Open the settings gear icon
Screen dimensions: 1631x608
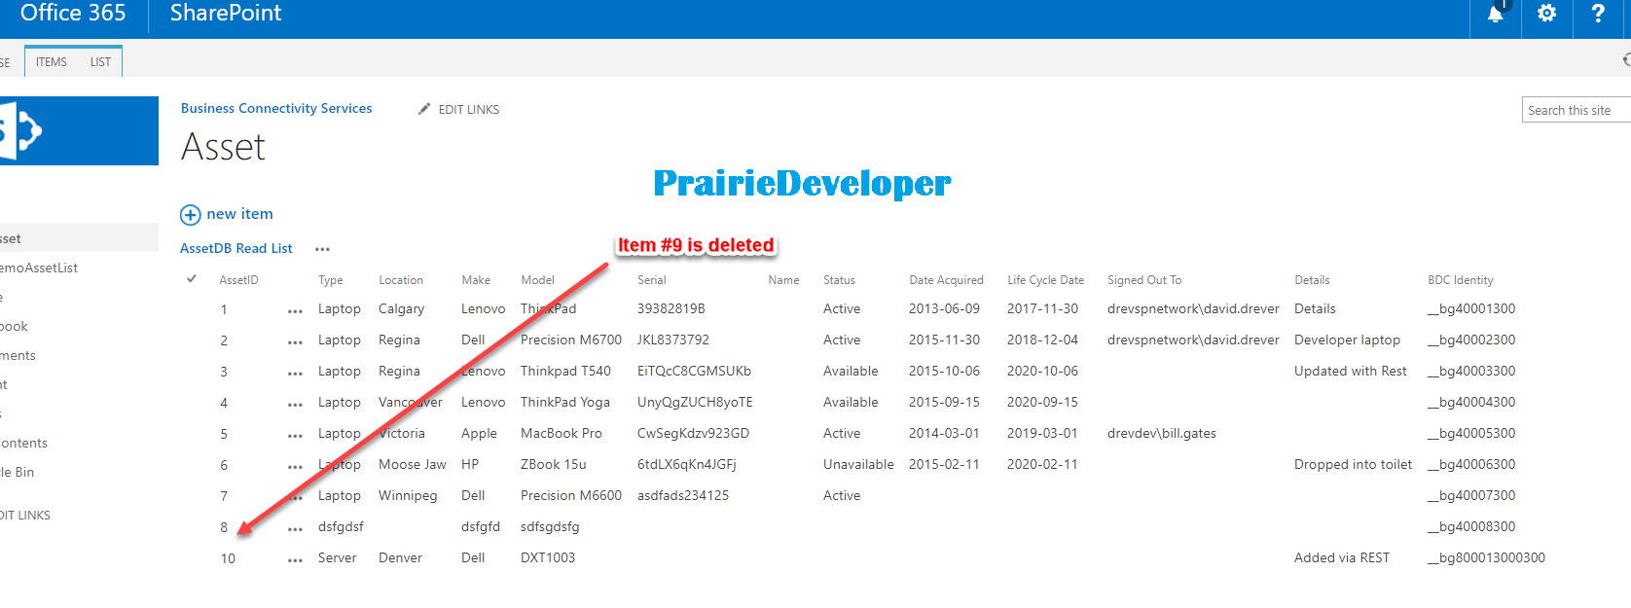tap(1546, 14)
